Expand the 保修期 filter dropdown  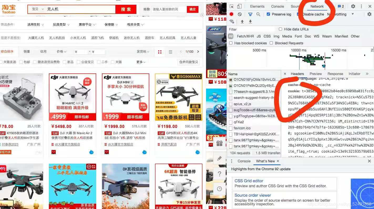coord(111,25)
